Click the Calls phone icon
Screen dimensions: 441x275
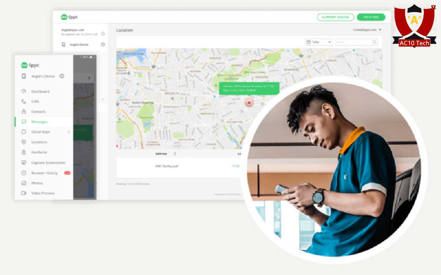24,102
